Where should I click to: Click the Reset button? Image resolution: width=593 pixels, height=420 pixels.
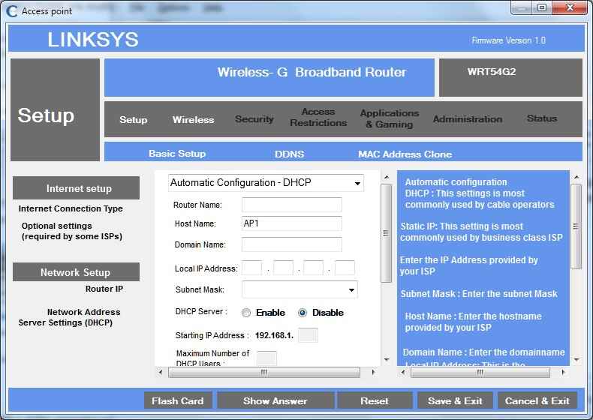click(375, 400)
